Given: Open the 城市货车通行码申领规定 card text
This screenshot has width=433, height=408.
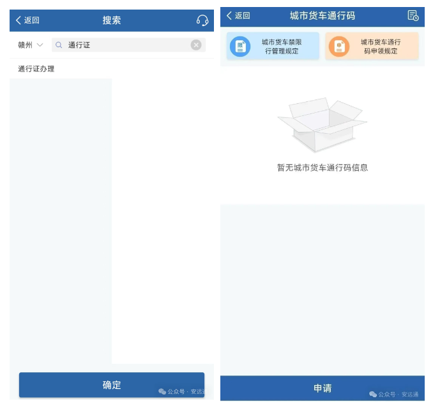Looking at the screenshot, I should click(x=381, y=47).
